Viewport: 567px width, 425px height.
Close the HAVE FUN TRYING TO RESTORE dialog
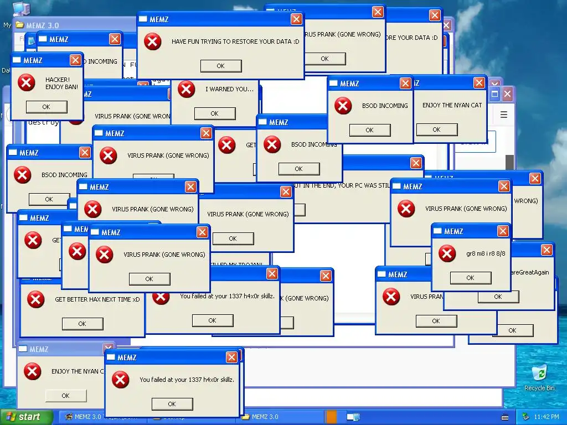296,19
